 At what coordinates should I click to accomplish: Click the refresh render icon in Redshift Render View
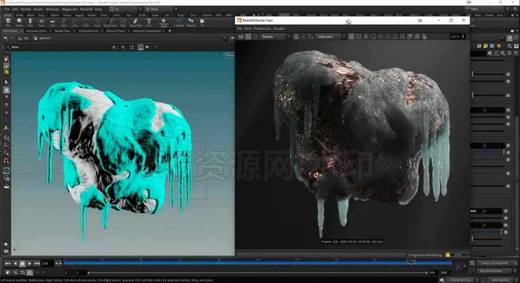(x=255, y=37)
